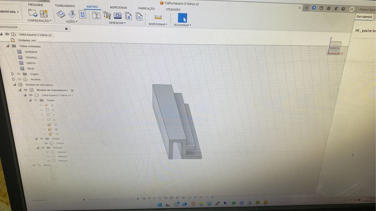The image size is (376, 211).
Task: Expand the Modelos tree node
Action: [13, 79]
